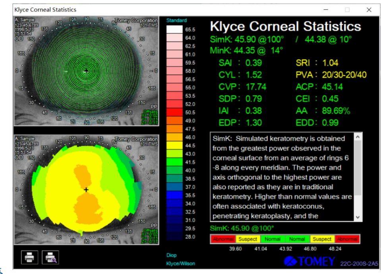Click the left red Abnormal range segment

(223, 239)
